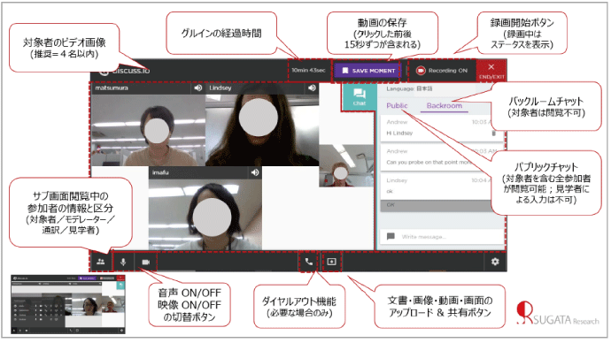Click the 'Can you probe' chat message
Image resolution: width=611 pixels, height=343 pixels.
pyautogui.click(x=443, y=157)
